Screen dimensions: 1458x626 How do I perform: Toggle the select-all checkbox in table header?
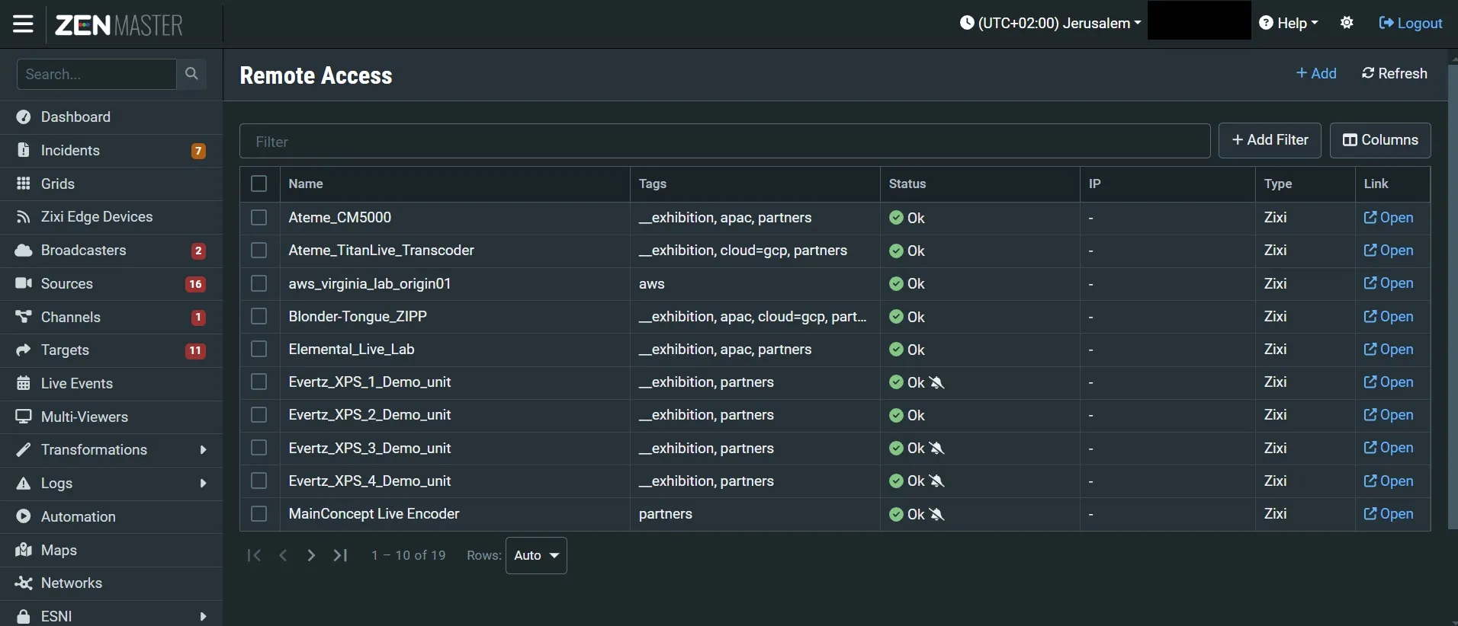(x=259, y=184)
